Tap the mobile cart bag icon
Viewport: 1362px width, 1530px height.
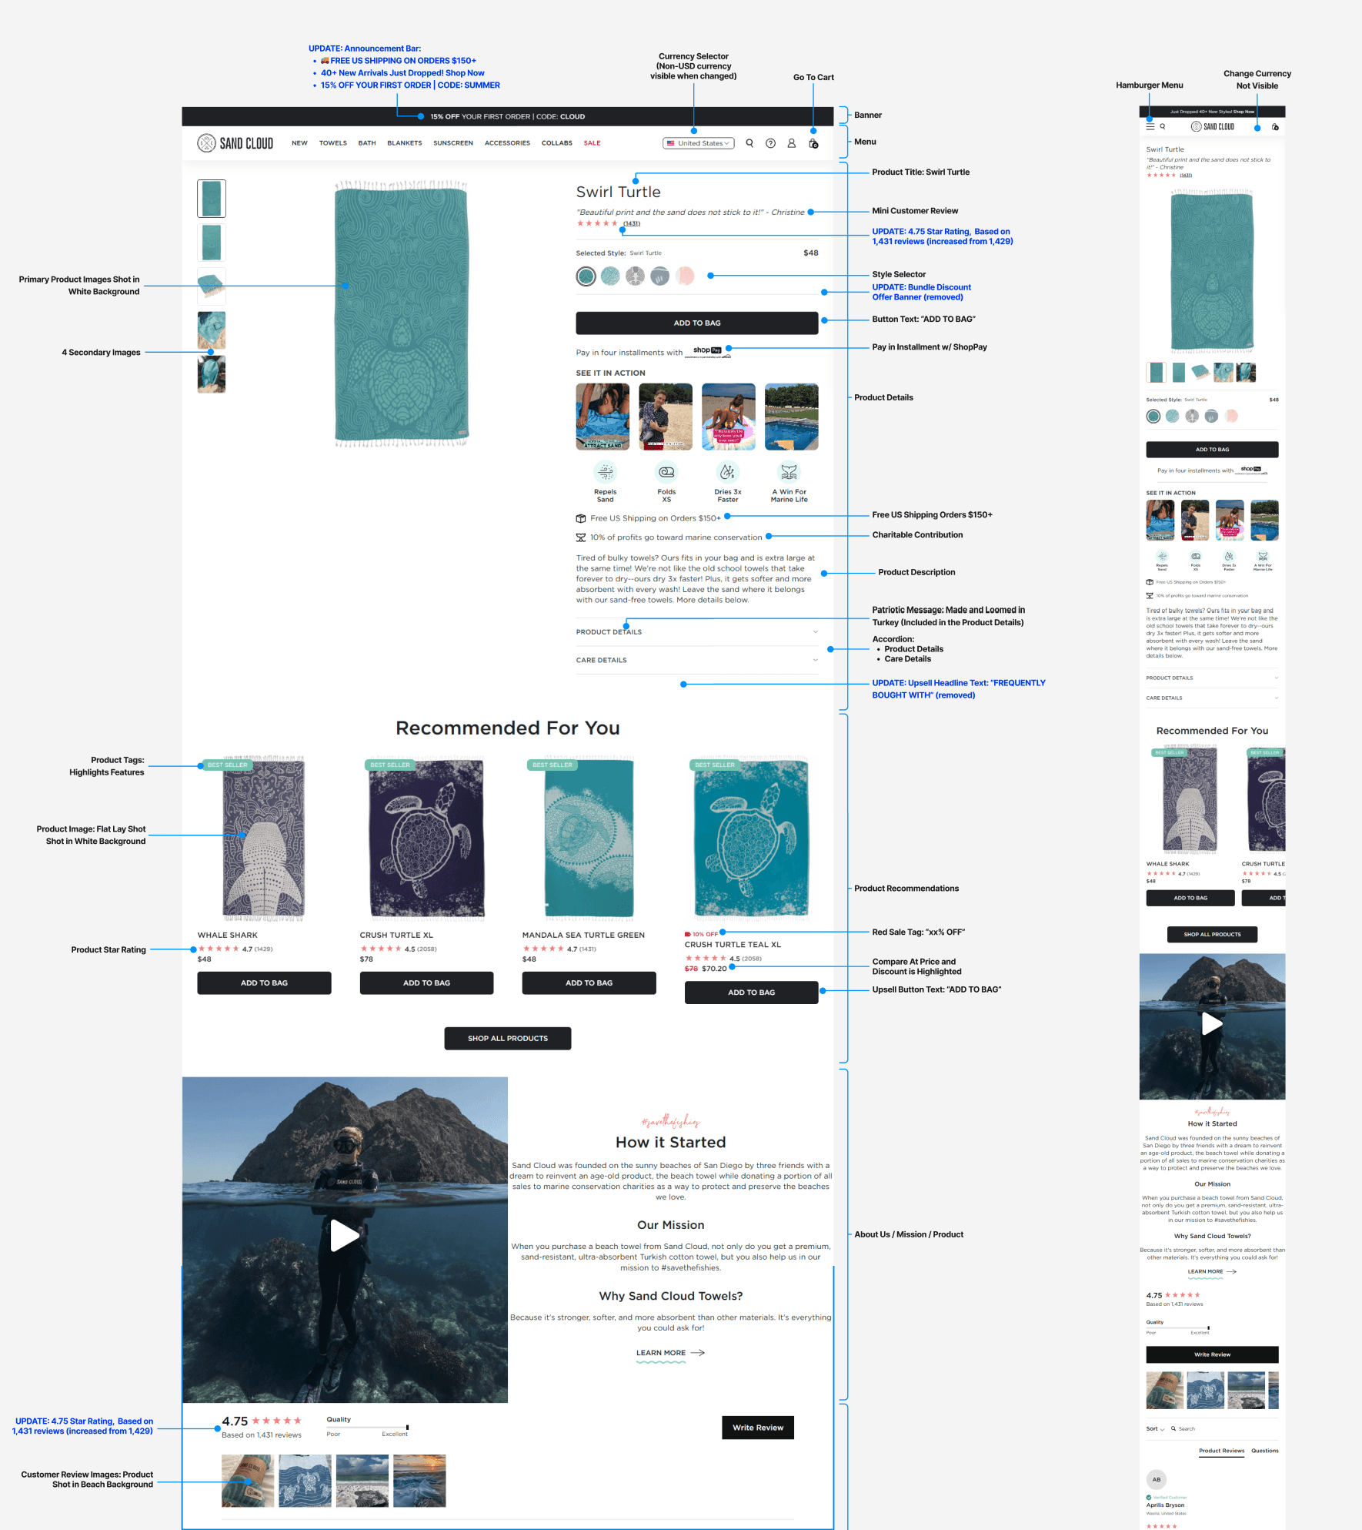[1275, 127]
